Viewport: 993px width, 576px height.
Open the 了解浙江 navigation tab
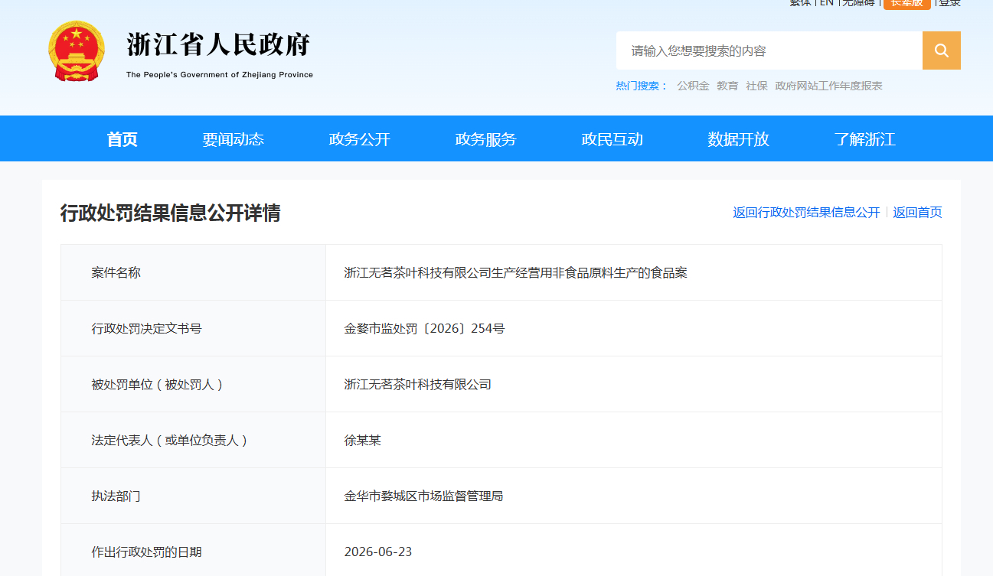pyautogui.click(x=865, y=139)
